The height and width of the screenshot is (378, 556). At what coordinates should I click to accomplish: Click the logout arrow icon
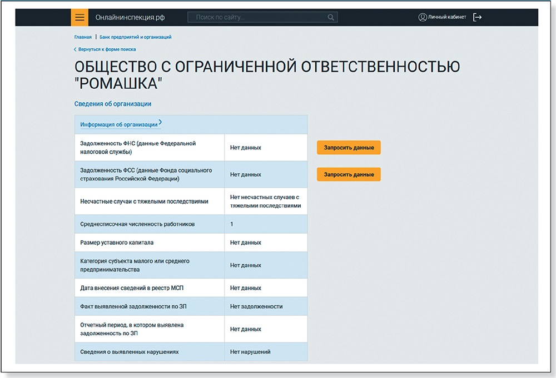click(477, 17)
